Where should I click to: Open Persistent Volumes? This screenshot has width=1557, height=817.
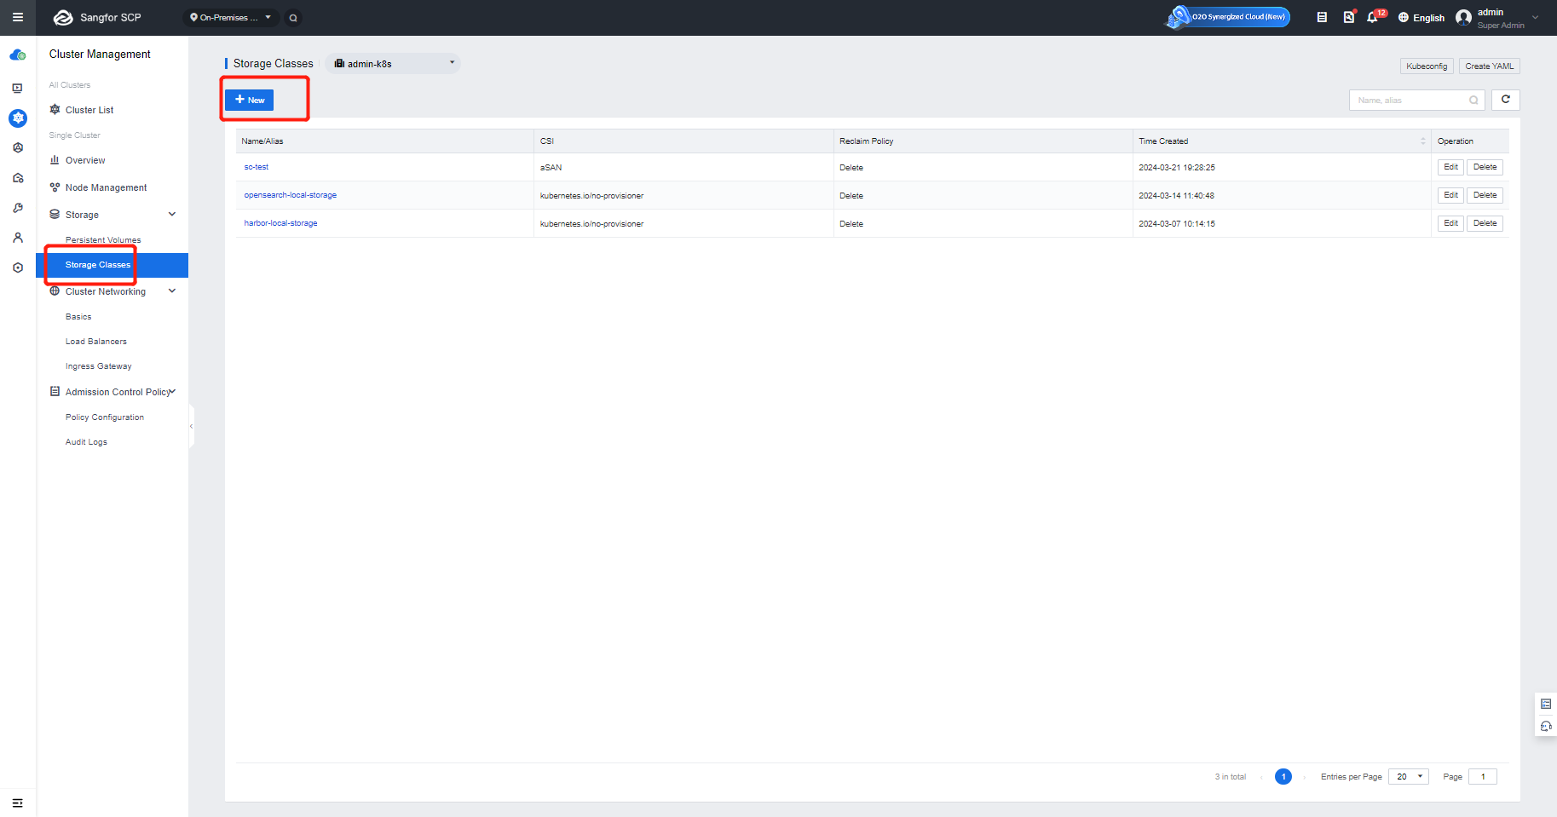click(103, 240)
